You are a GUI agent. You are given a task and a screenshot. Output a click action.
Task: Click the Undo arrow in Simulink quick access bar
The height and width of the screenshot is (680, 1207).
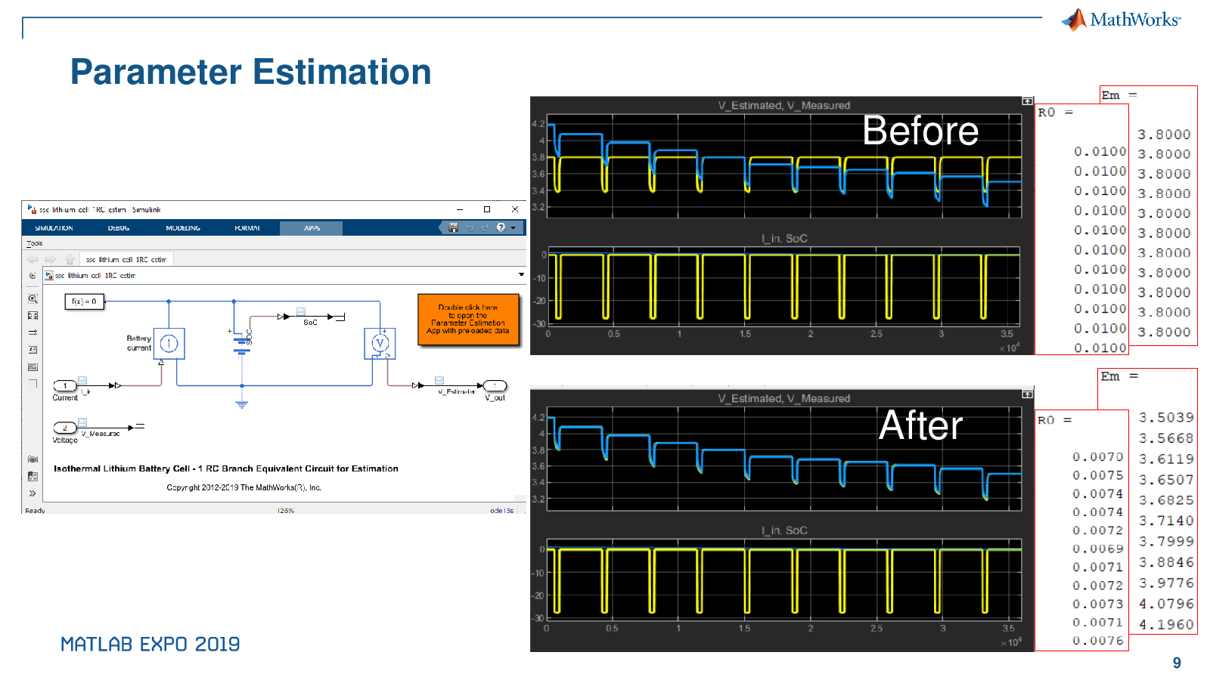[470, 227]
